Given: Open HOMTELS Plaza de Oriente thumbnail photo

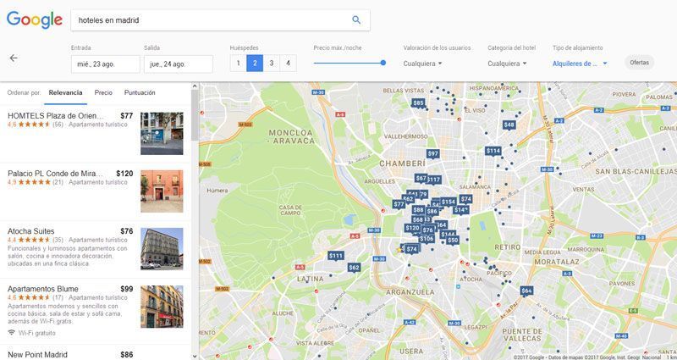Looking at the screenshot, I should [x=162, y=134].
